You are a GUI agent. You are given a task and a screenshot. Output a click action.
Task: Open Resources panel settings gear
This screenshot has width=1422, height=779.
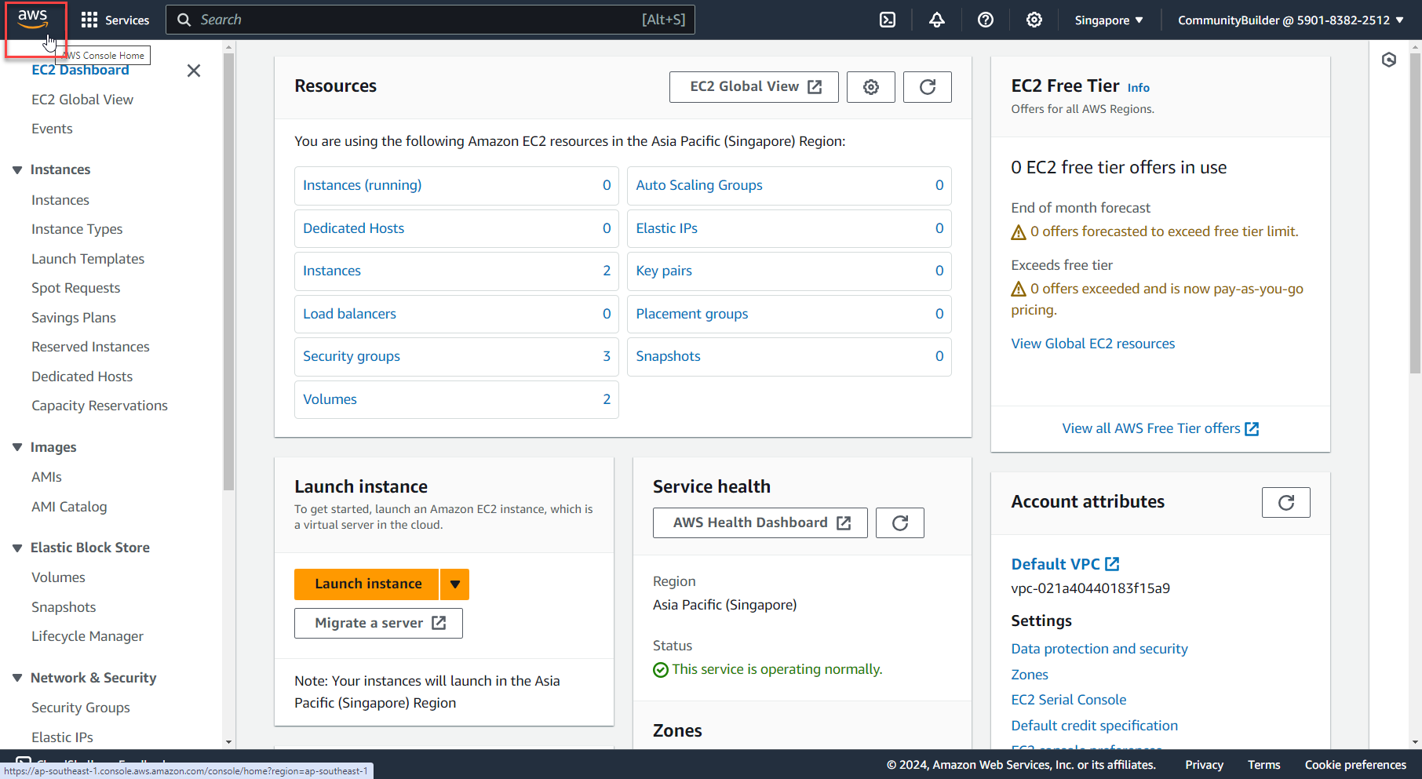pyautogui.click(x=870, y=87)
